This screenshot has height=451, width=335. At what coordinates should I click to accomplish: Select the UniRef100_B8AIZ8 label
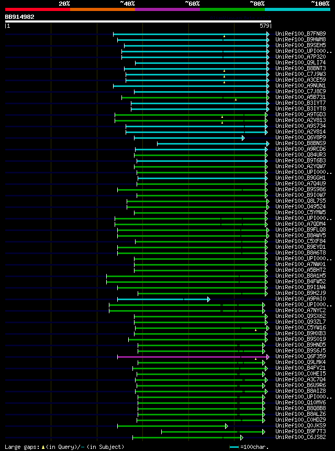point(300,391)
